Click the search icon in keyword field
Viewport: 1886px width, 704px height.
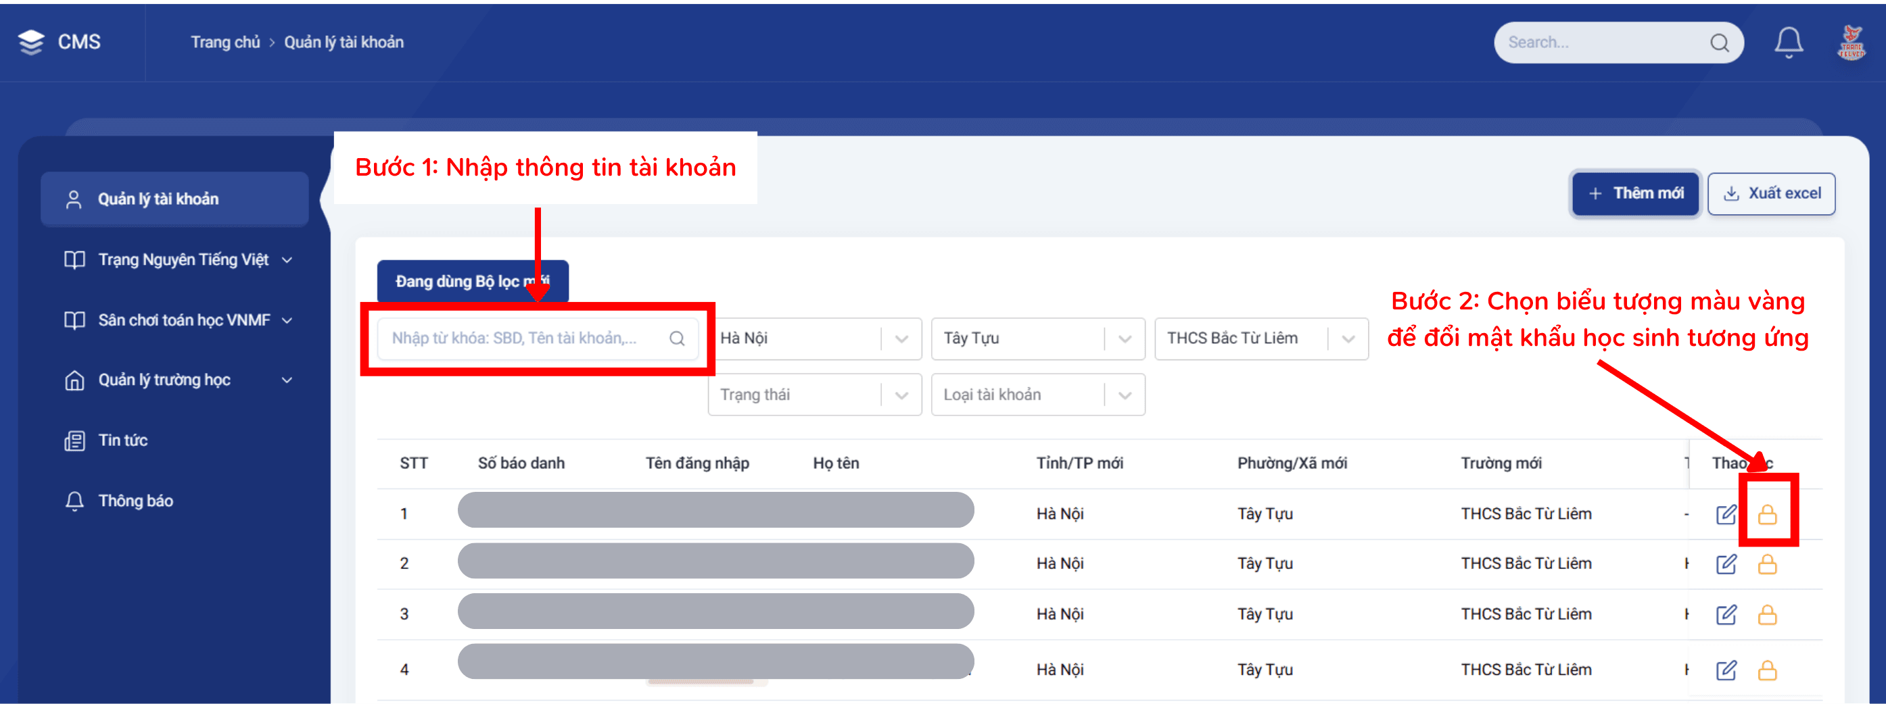tap(676, 338)
